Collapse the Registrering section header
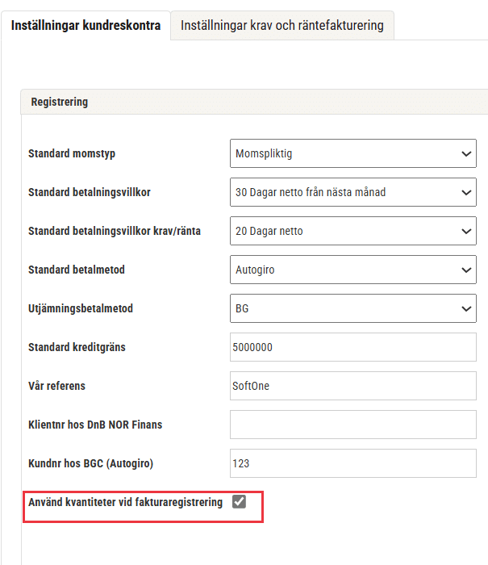 point(254,102)
